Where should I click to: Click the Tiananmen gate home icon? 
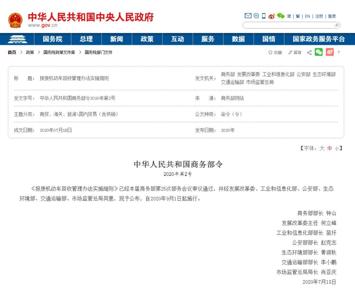(x=17, y=39)
